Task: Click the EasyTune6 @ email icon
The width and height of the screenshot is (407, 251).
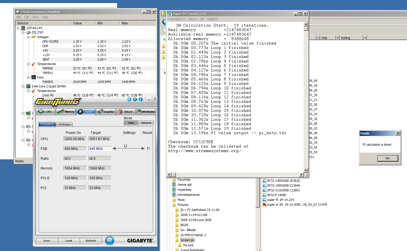Action: (x=129, y=99)
